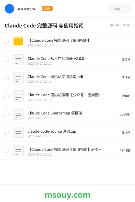The height and width of the screenshot is (202, 135).
Task: Click the 632KB file size
Action: point(125,114)
